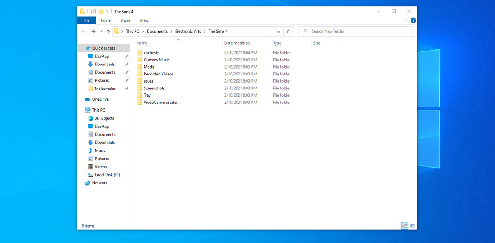Switch to Details view icon in status bar
Screen dimensions: 495x243
pos(405,226)
